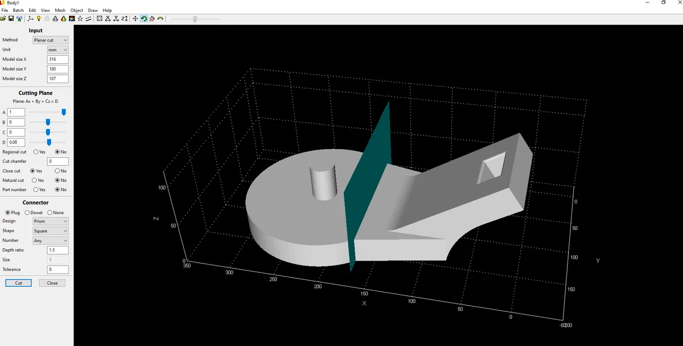The width and height of the screenshot is (683, 346).
Task: Click the Cut chamfer input field
Action: [x=58, y=162]
